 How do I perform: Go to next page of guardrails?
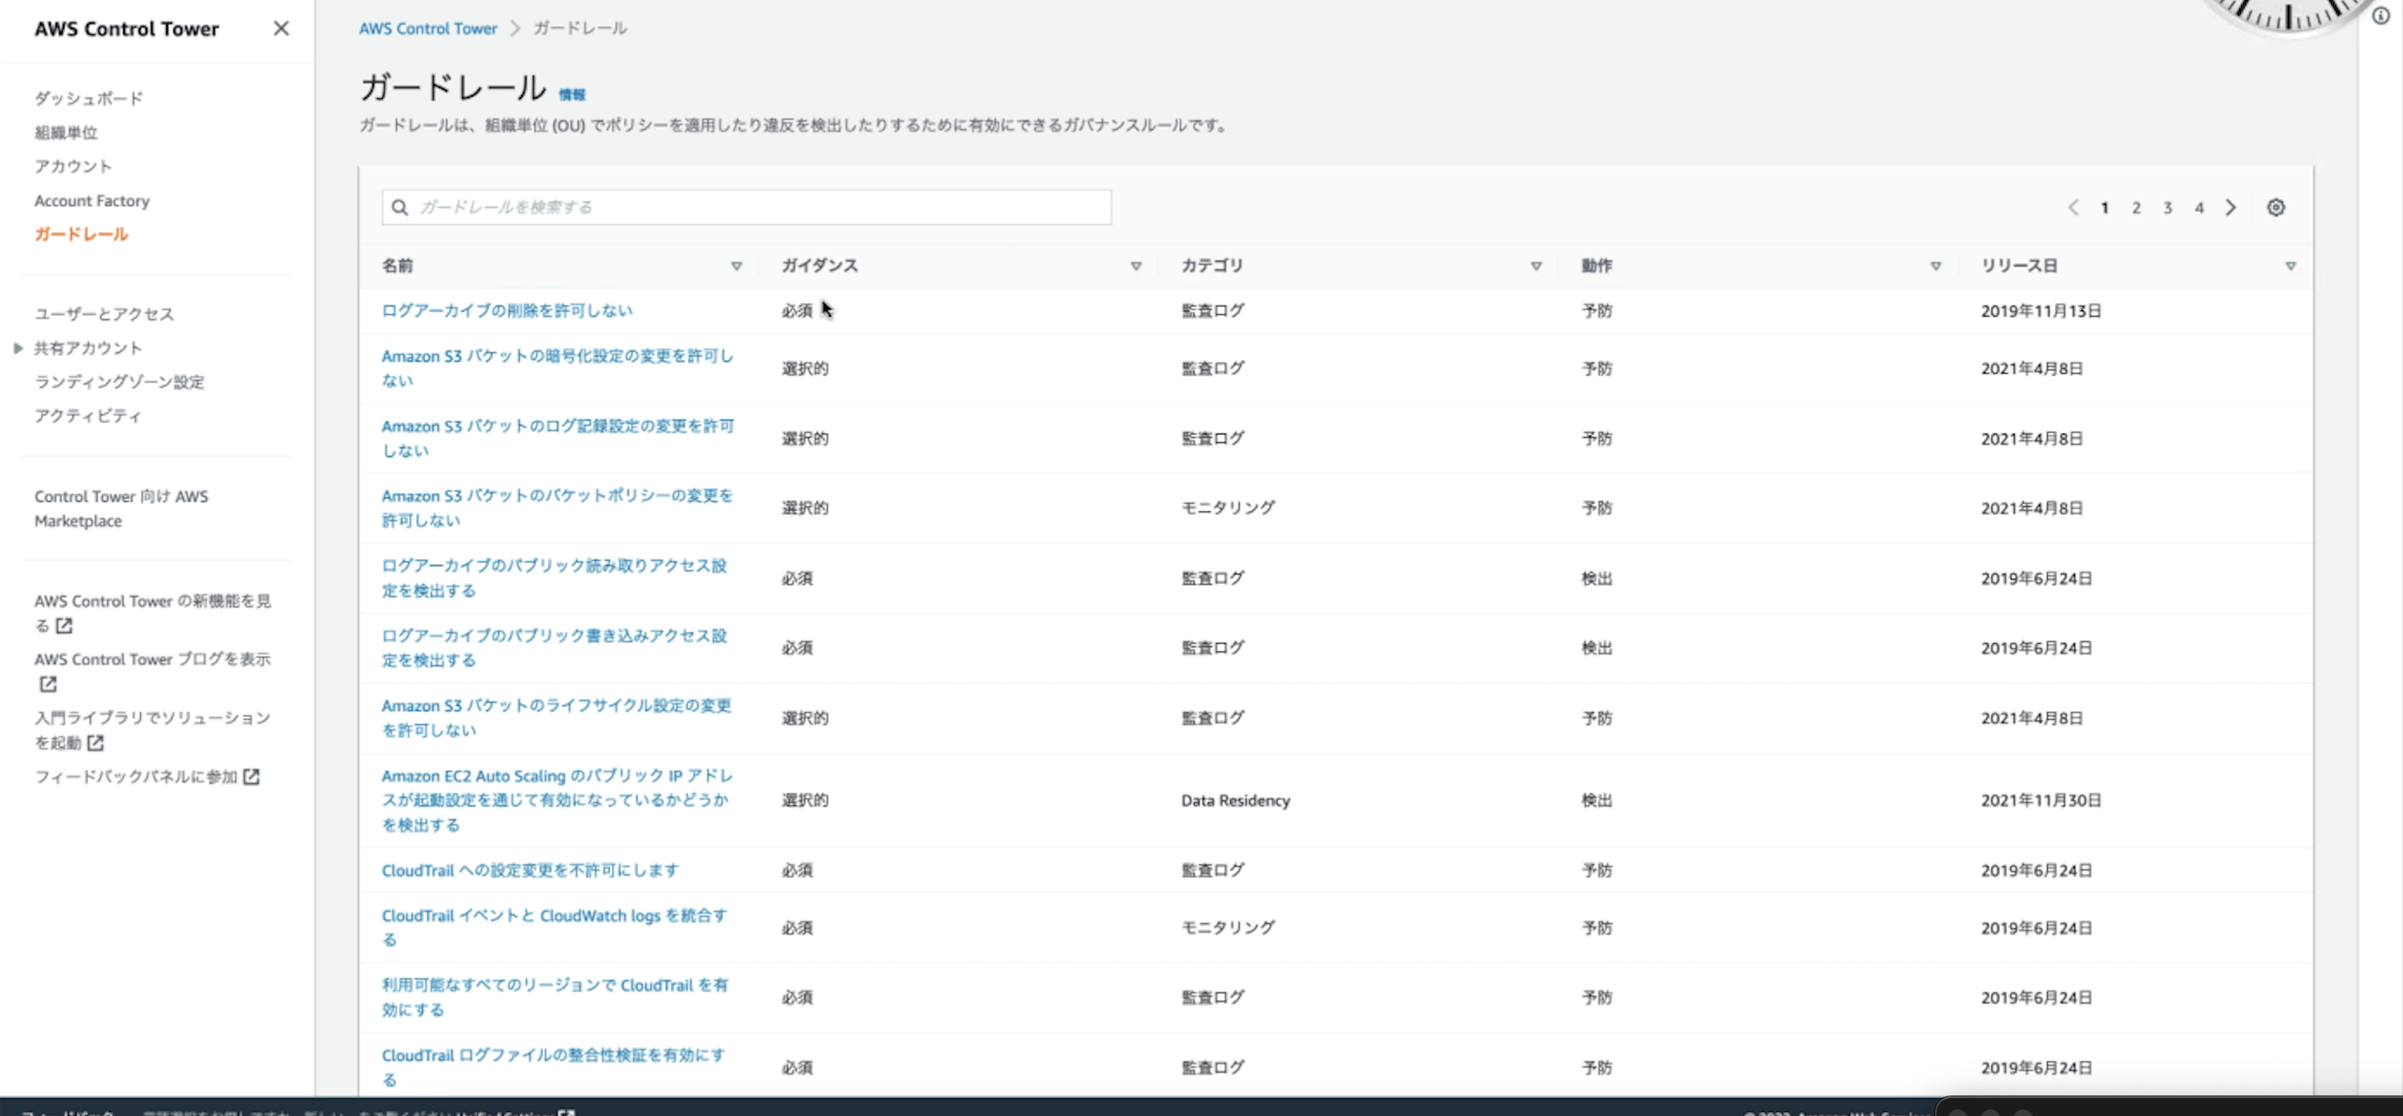[x=2230, y=208]
